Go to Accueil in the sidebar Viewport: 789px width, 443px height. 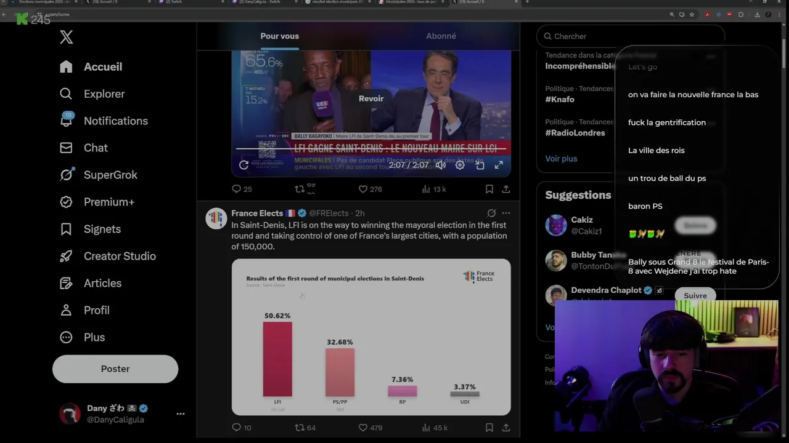point(91,66)
